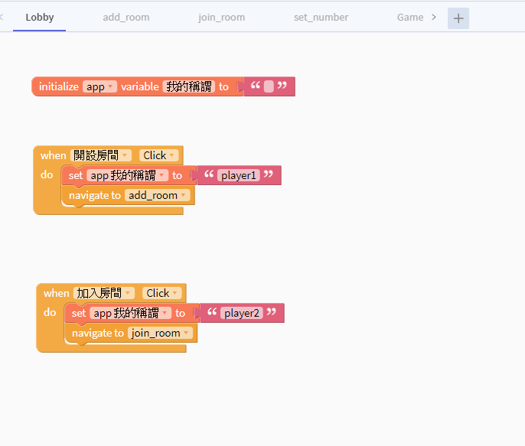Open join_room navigate destination dropdown
This screenshot has width=525, height=446.
coord(161,334)
